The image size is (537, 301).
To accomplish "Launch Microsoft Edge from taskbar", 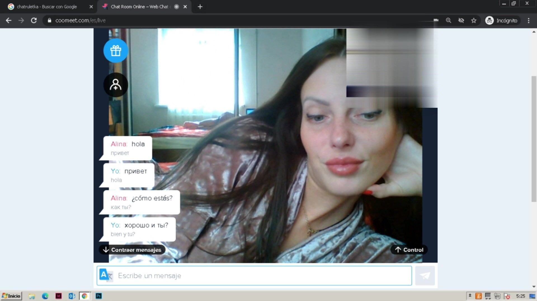I will (45, 296).
